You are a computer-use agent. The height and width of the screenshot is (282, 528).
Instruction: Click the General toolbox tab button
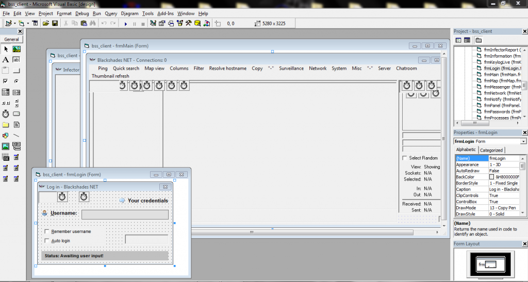pyautogui.click(x=11, y=39)
